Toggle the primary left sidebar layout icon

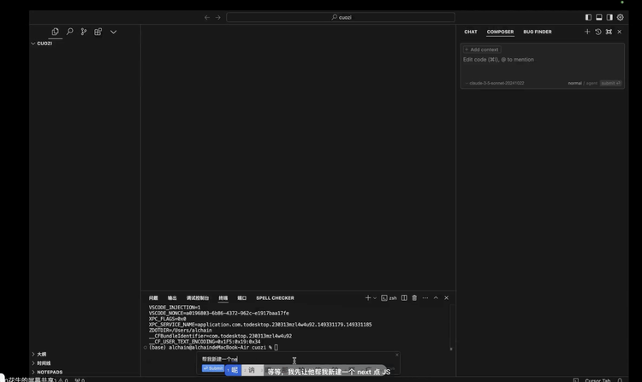point(588,17)
